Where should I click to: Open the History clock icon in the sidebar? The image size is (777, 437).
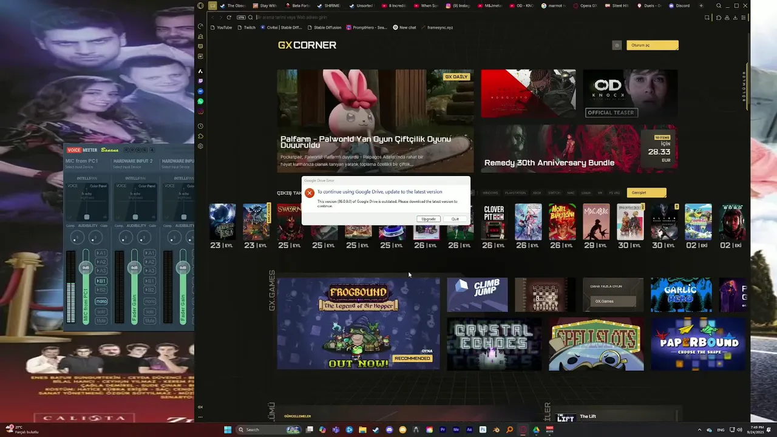tap(200, 126)
